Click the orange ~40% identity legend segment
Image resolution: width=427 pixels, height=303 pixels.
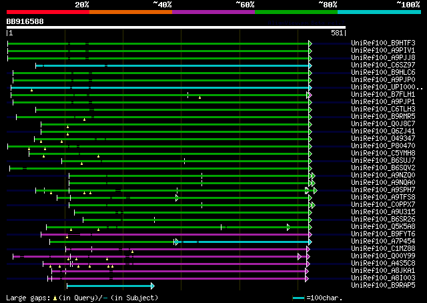coord(131,12)
